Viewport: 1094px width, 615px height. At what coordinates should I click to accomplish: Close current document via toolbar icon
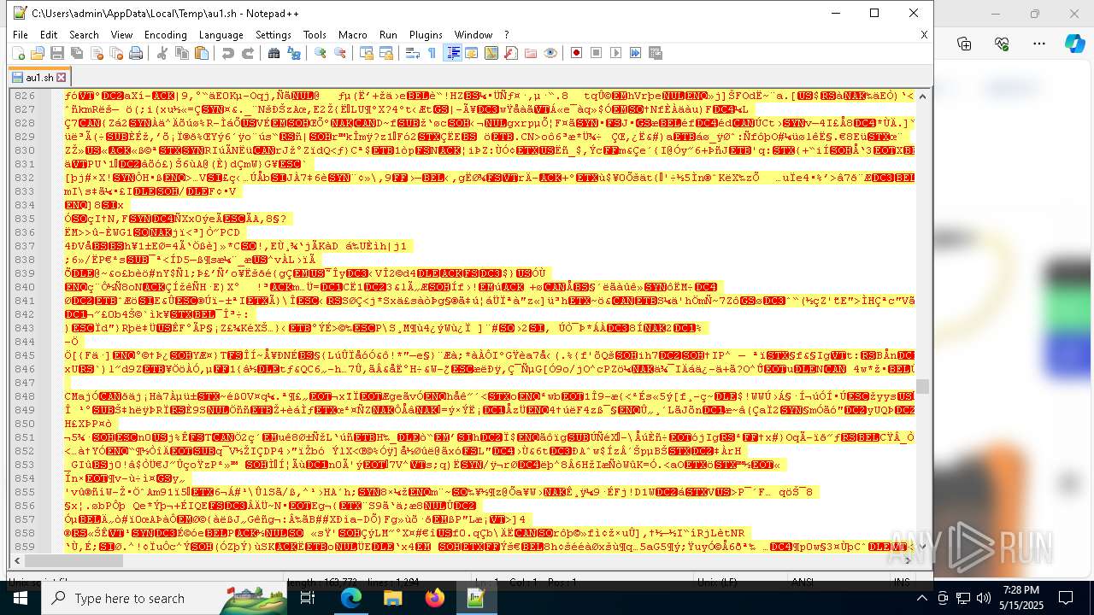click(x=97, y=53)
